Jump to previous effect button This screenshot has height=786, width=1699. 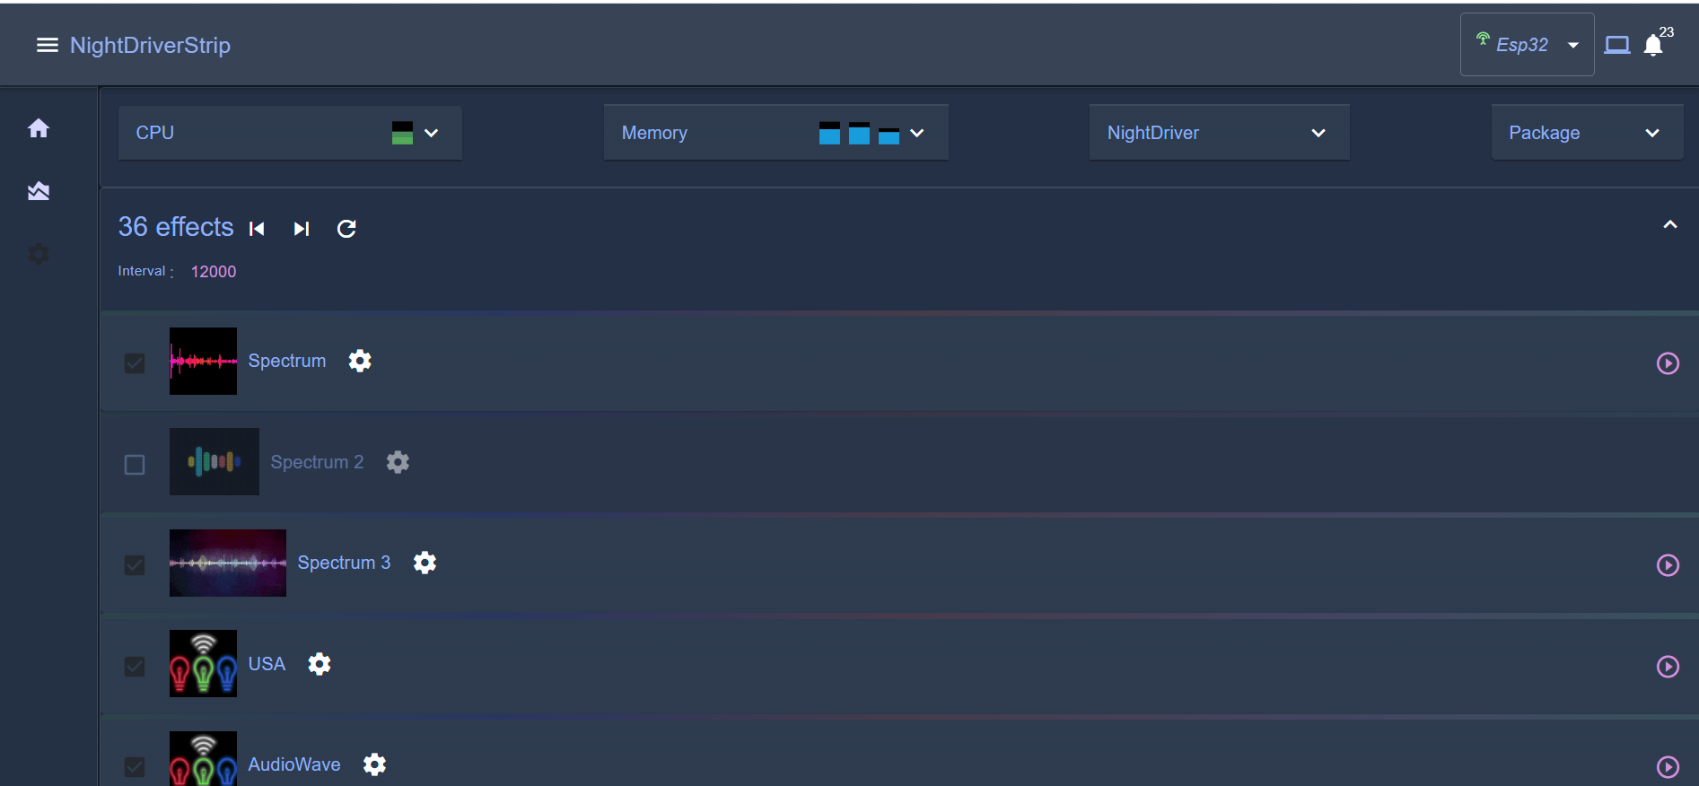coord(257,229)
